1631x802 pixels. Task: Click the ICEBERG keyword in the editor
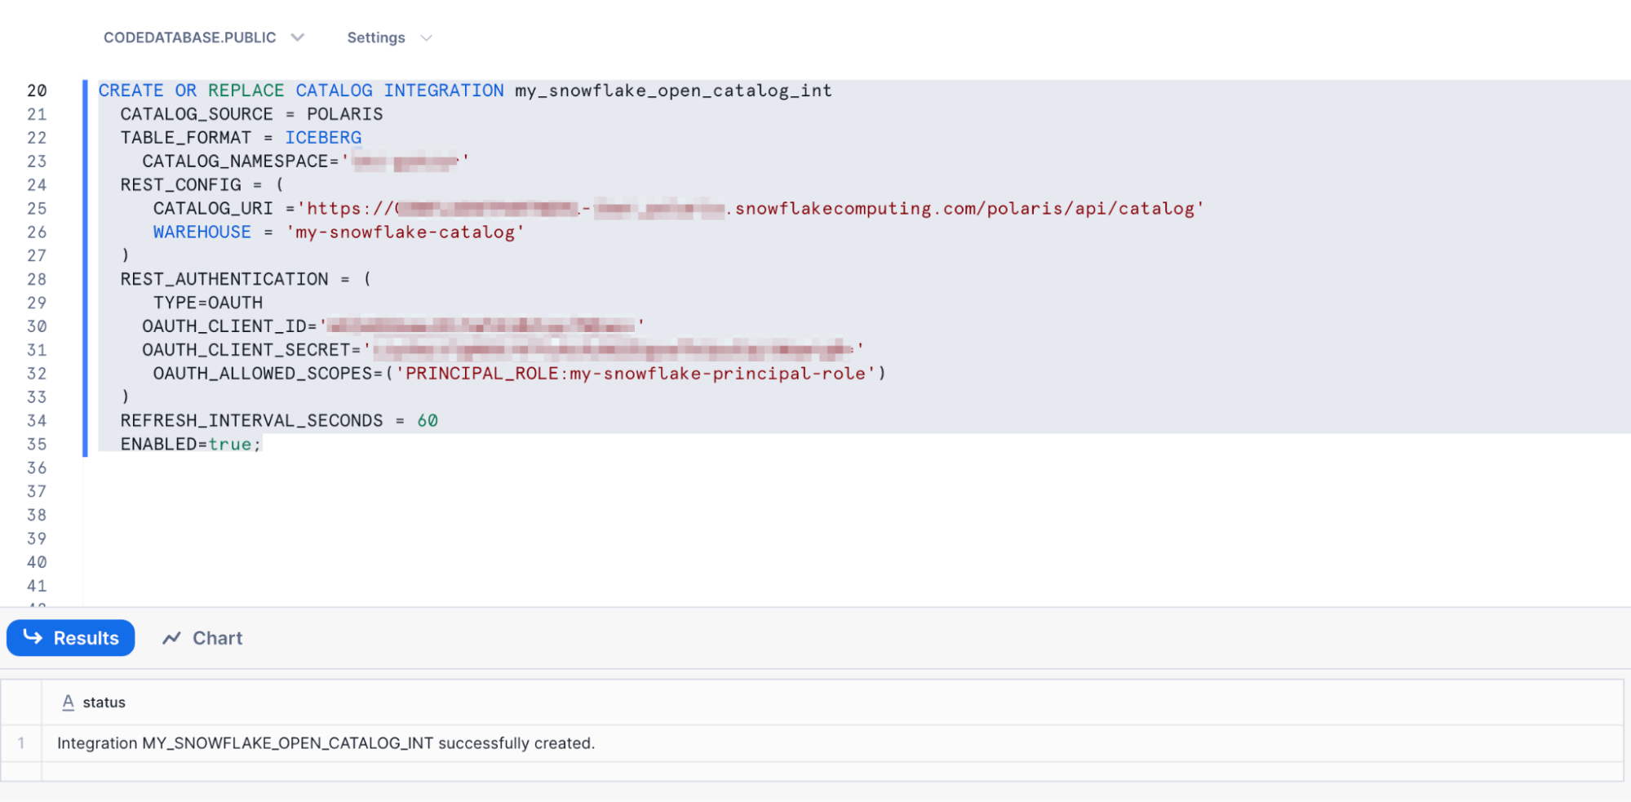coord(323,138)
